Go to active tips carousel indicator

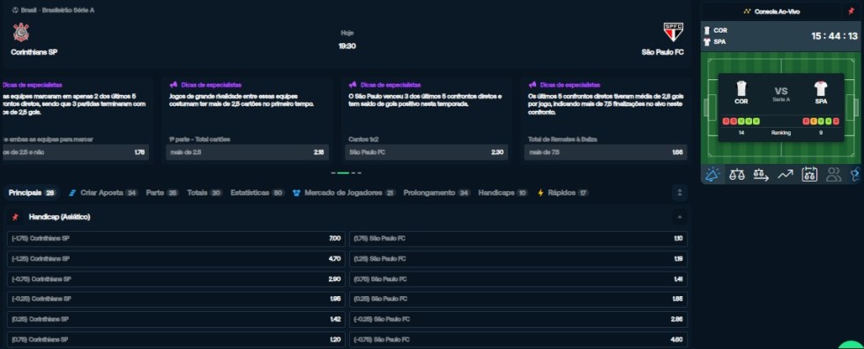[343, 173]
